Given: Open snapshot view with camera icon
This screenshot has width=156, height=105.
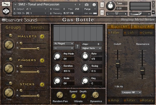Looking at the screenshot, I should click(x=87, y=5).
